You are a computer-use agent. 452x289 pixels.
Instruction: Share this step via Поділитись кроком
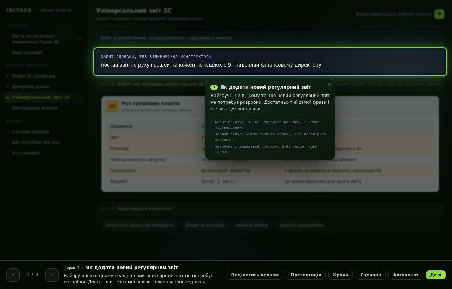255,275
